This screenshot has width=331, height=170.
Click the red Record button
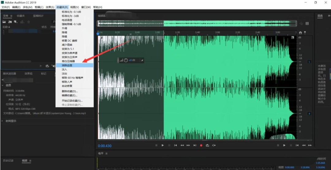tap(201, 146)
